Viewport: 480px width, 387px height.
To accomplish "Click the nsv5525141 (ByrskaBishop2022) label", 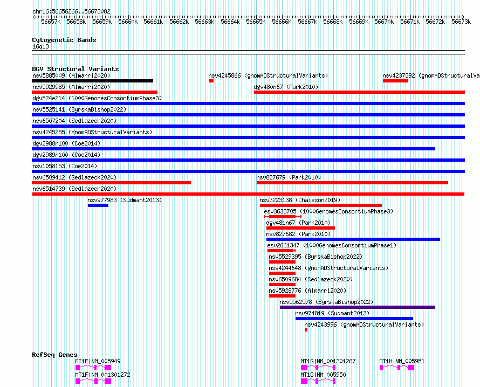I will pyautogui.click(x=79, y=109).
